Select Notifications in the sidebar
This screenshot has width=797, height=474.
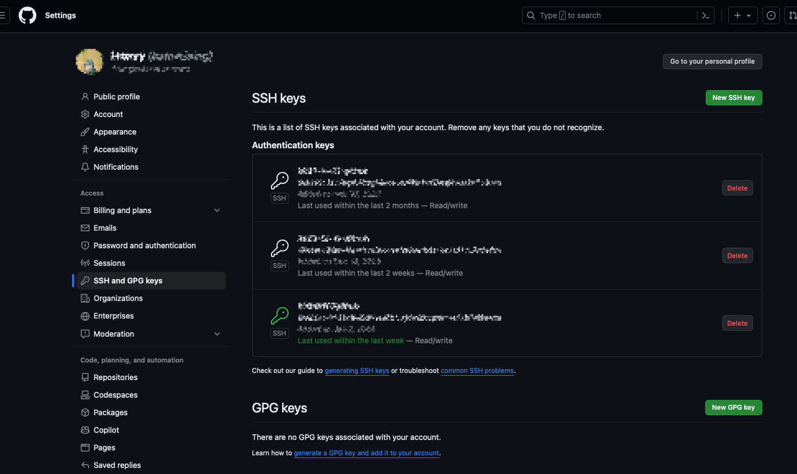(116, 167)
